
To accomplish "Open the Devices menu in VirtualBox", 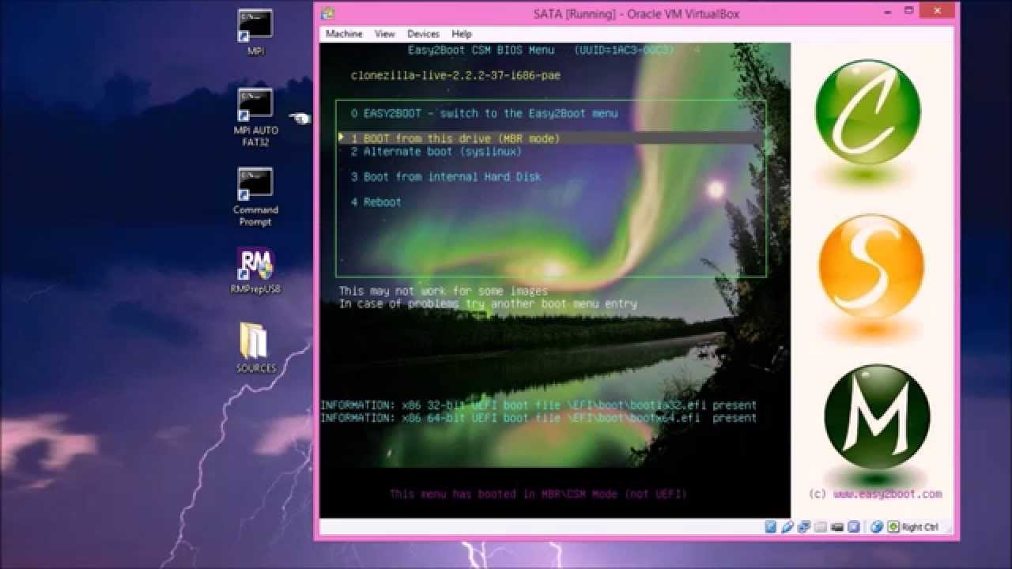I will 423,34.
